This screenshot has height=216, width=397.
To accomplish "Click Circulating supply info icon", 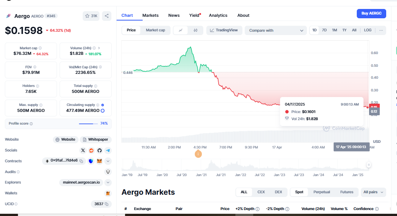I will click(x=98, y=105).
